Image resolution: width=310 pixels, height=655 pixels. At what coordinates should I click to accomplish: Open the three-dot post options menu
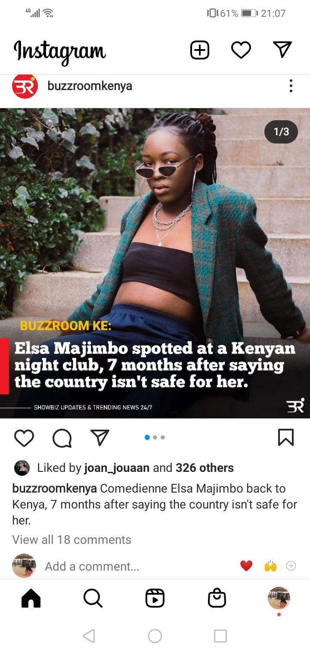(x=291, y=86)
